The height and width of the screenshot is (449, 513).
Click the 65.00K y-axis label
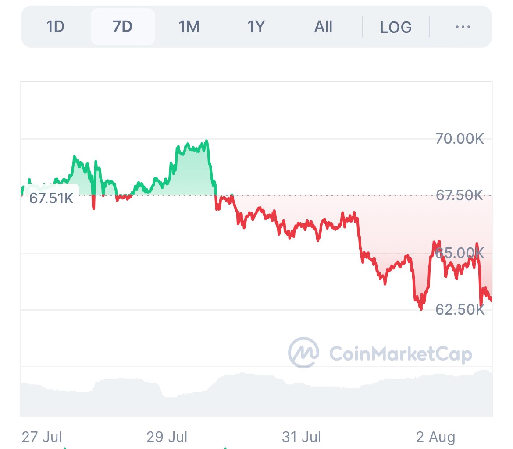(x=460, y=253)
